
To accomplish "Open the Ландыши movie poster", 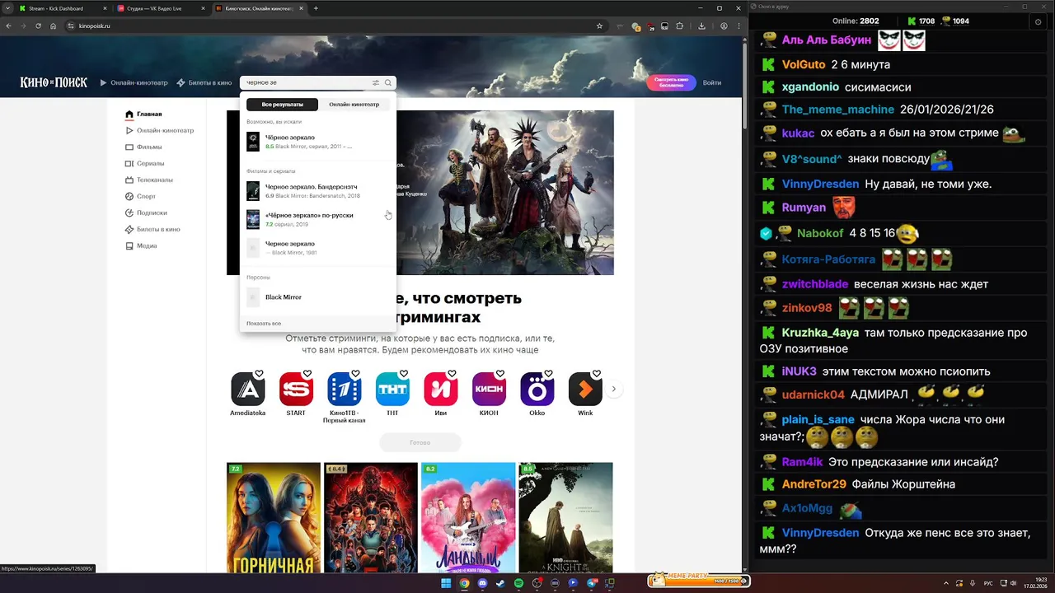I will pyautogui.click(x=468, y=518).
